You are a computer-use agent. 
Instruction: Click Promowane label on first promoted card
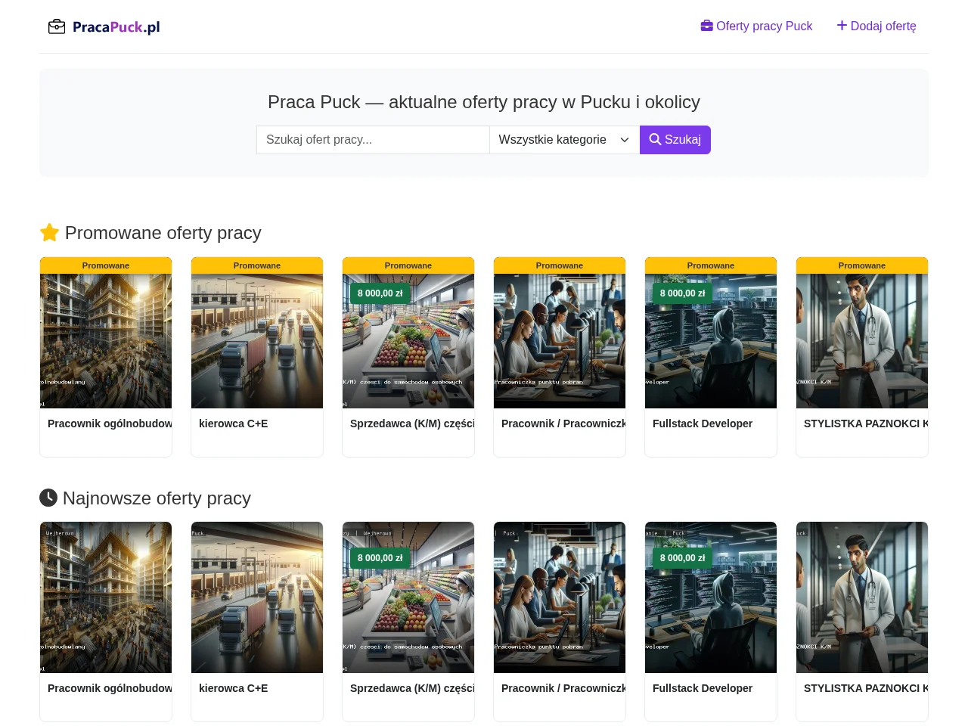106,265
